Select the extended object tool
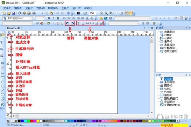The height and width of the screenshot is (127, 191). [x=3, y=105]
